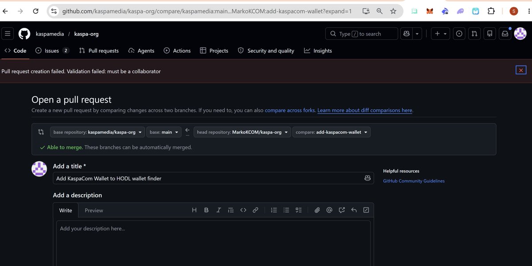
Task: View site information icon in address bar
Action: click(x=54, y=11)
